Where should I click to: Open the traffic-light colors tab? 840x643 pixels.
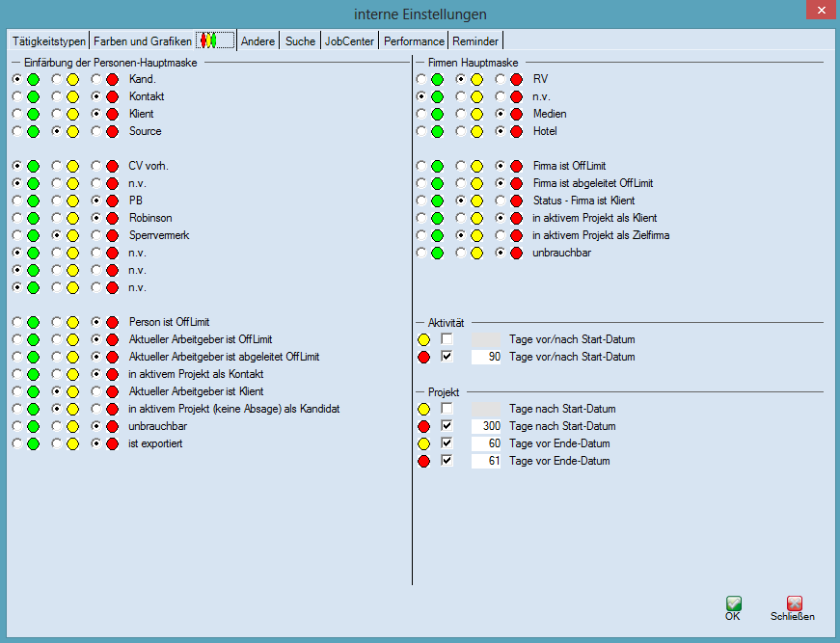click(x=216, y=41)
